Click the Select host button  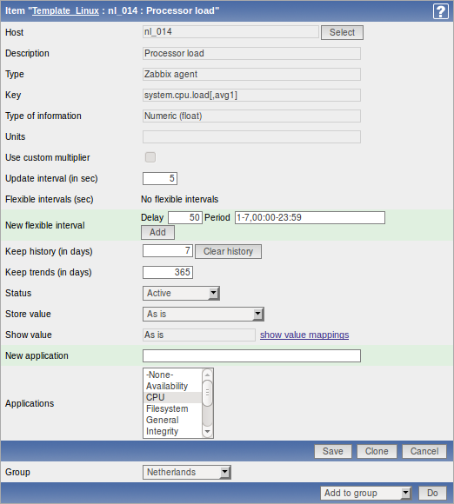[342, 32]
